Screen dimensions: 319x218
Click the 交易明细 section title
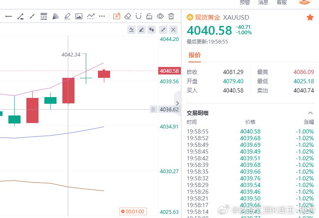(198, 113)
